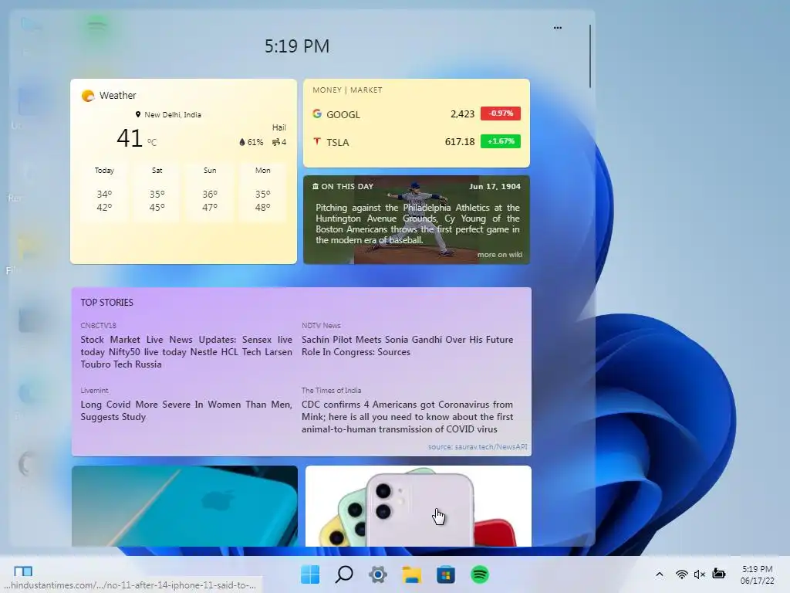The height and width of the screenshot is (593, 790).
Task: Open the iPhone 11 colors thumbnail
Action: pos(418,506)
